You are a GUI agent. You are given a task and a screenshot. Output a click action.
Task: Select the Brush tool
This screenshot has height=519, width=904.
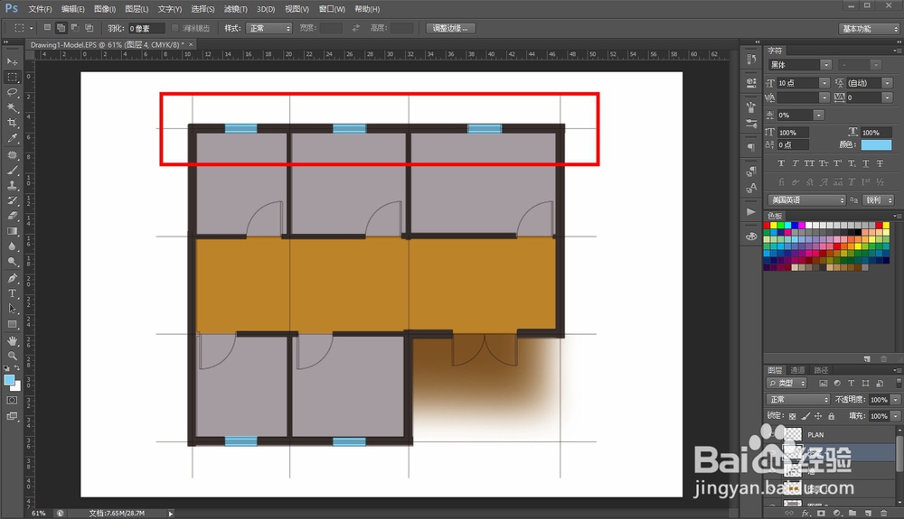point(12,171)
